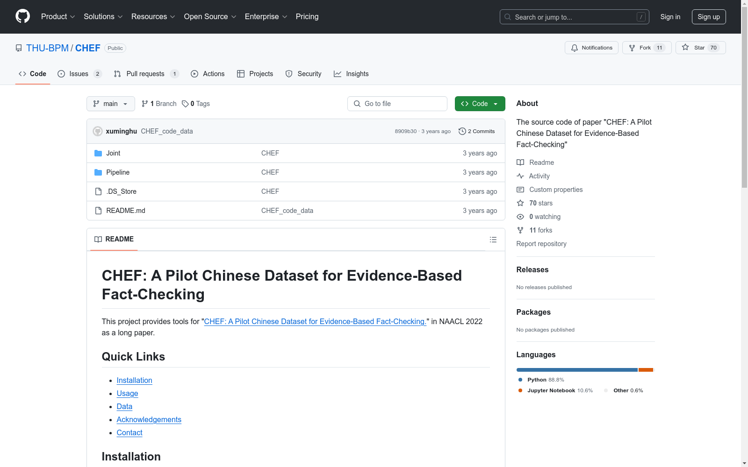The image size is (748, 467).
Task: Click the book icon beside Readme
Action: click(x=520, y=163)
